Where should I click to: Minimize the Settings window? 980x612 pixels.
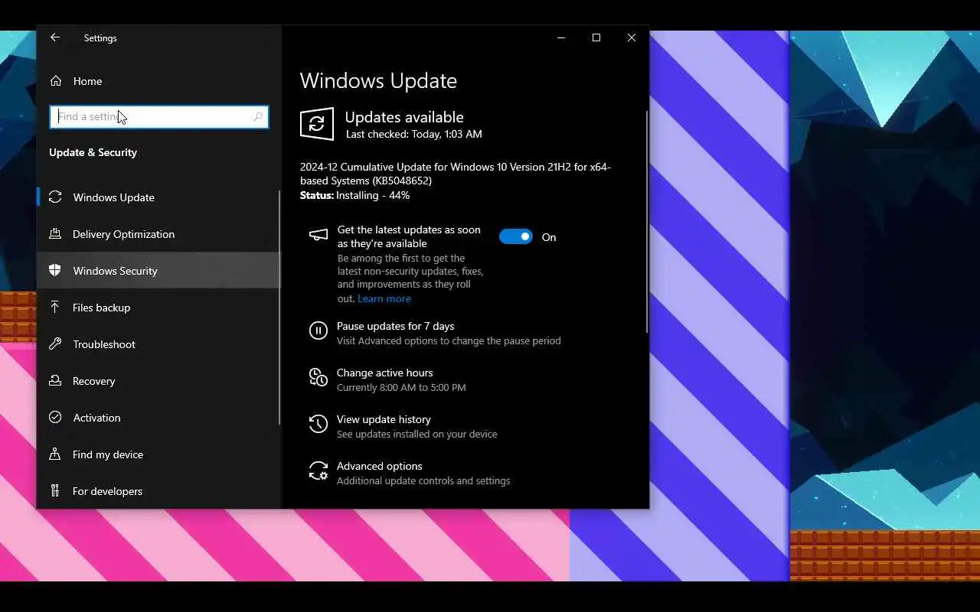(x=561, y=37)
